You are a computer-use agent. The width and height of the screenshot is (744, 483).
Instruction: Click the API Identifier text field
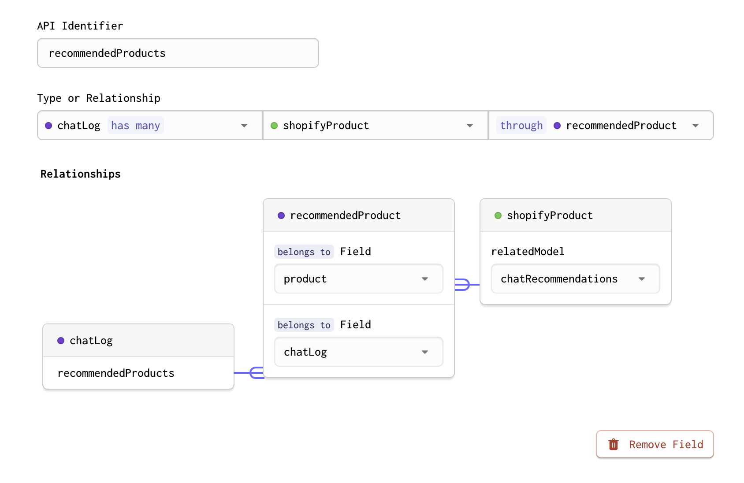[178, 53]
